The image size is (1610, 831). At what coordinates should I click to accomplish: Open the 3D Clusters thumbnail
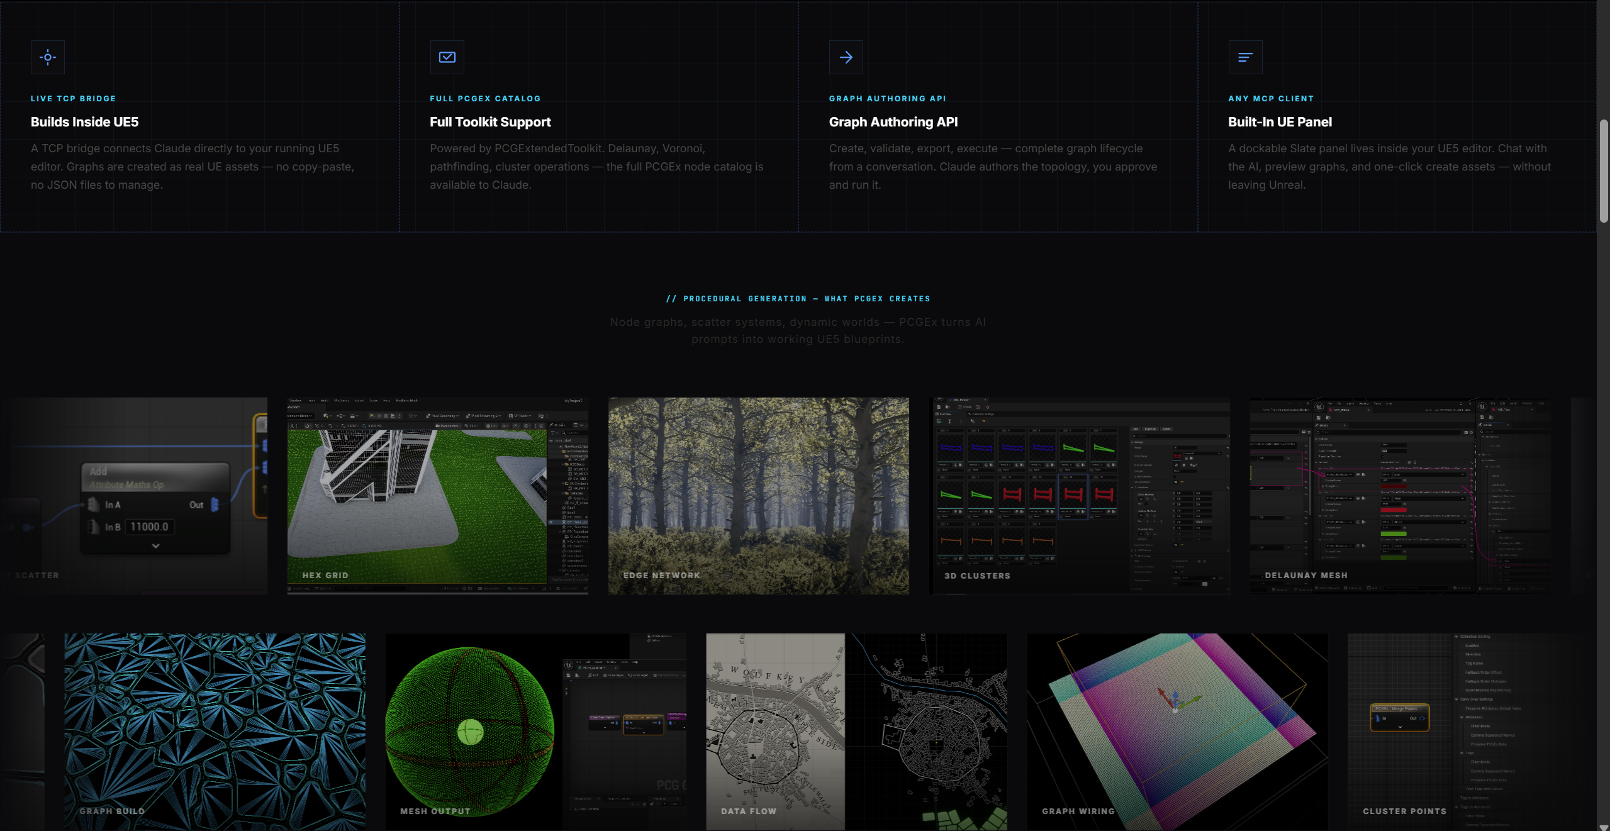point(1079,495)
